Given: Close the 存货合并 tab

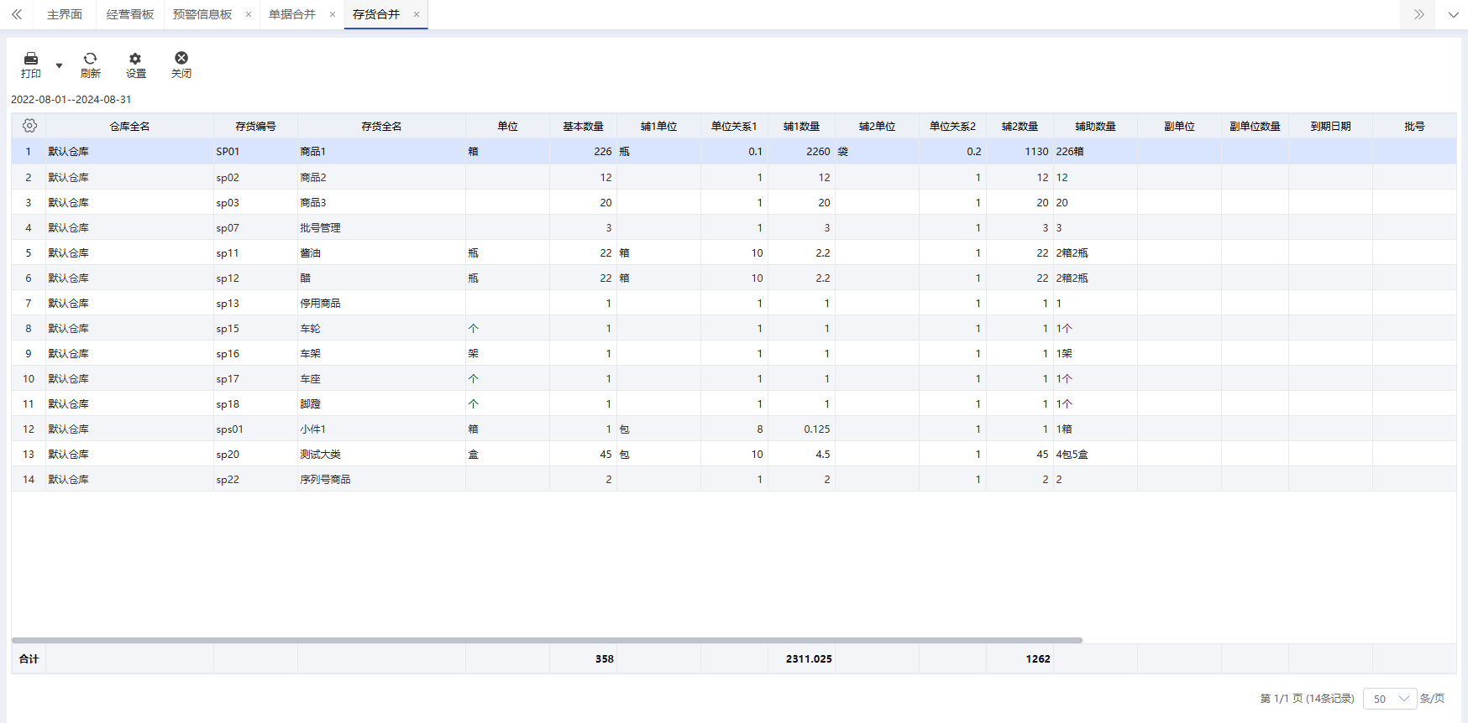Looking at the screenshot, I should pos(417,14).
